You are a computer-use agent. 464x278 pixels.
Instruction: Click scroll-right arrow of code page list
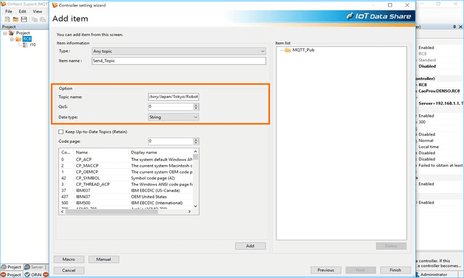(190, 212)
